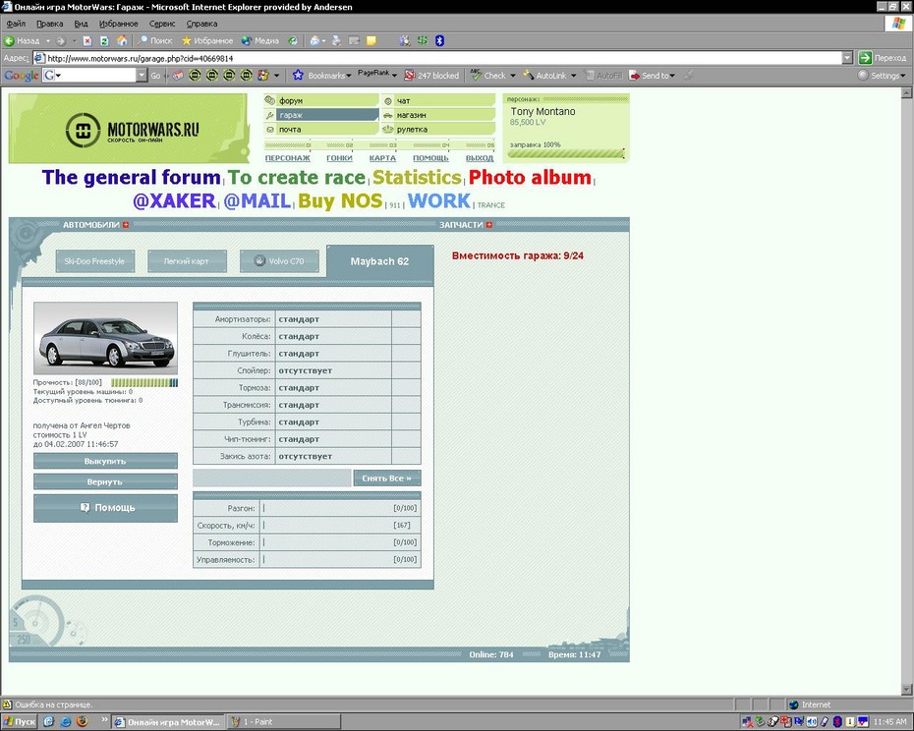Switch to the 1 - Paint taskbar window
Image resolution: width=914 pixels, height=731 pixels.
(284, 722)
